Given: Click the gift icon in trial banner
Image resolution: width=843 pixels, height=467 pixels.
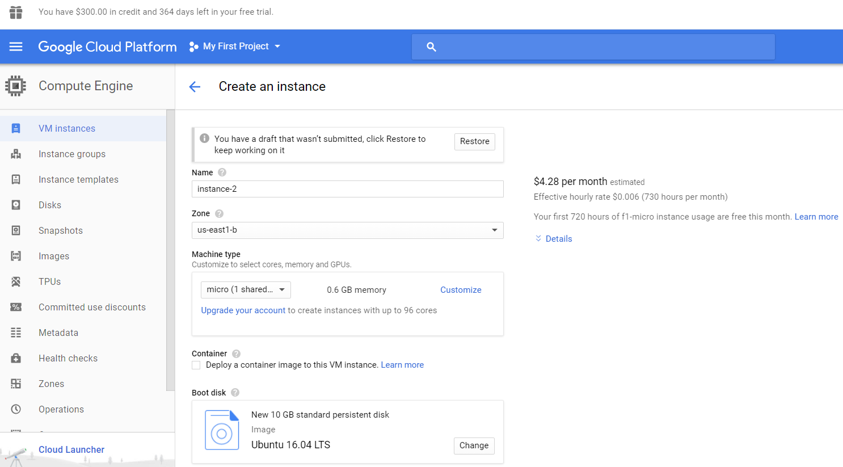Looking at the screenshot, I should [x=16, y=12].
